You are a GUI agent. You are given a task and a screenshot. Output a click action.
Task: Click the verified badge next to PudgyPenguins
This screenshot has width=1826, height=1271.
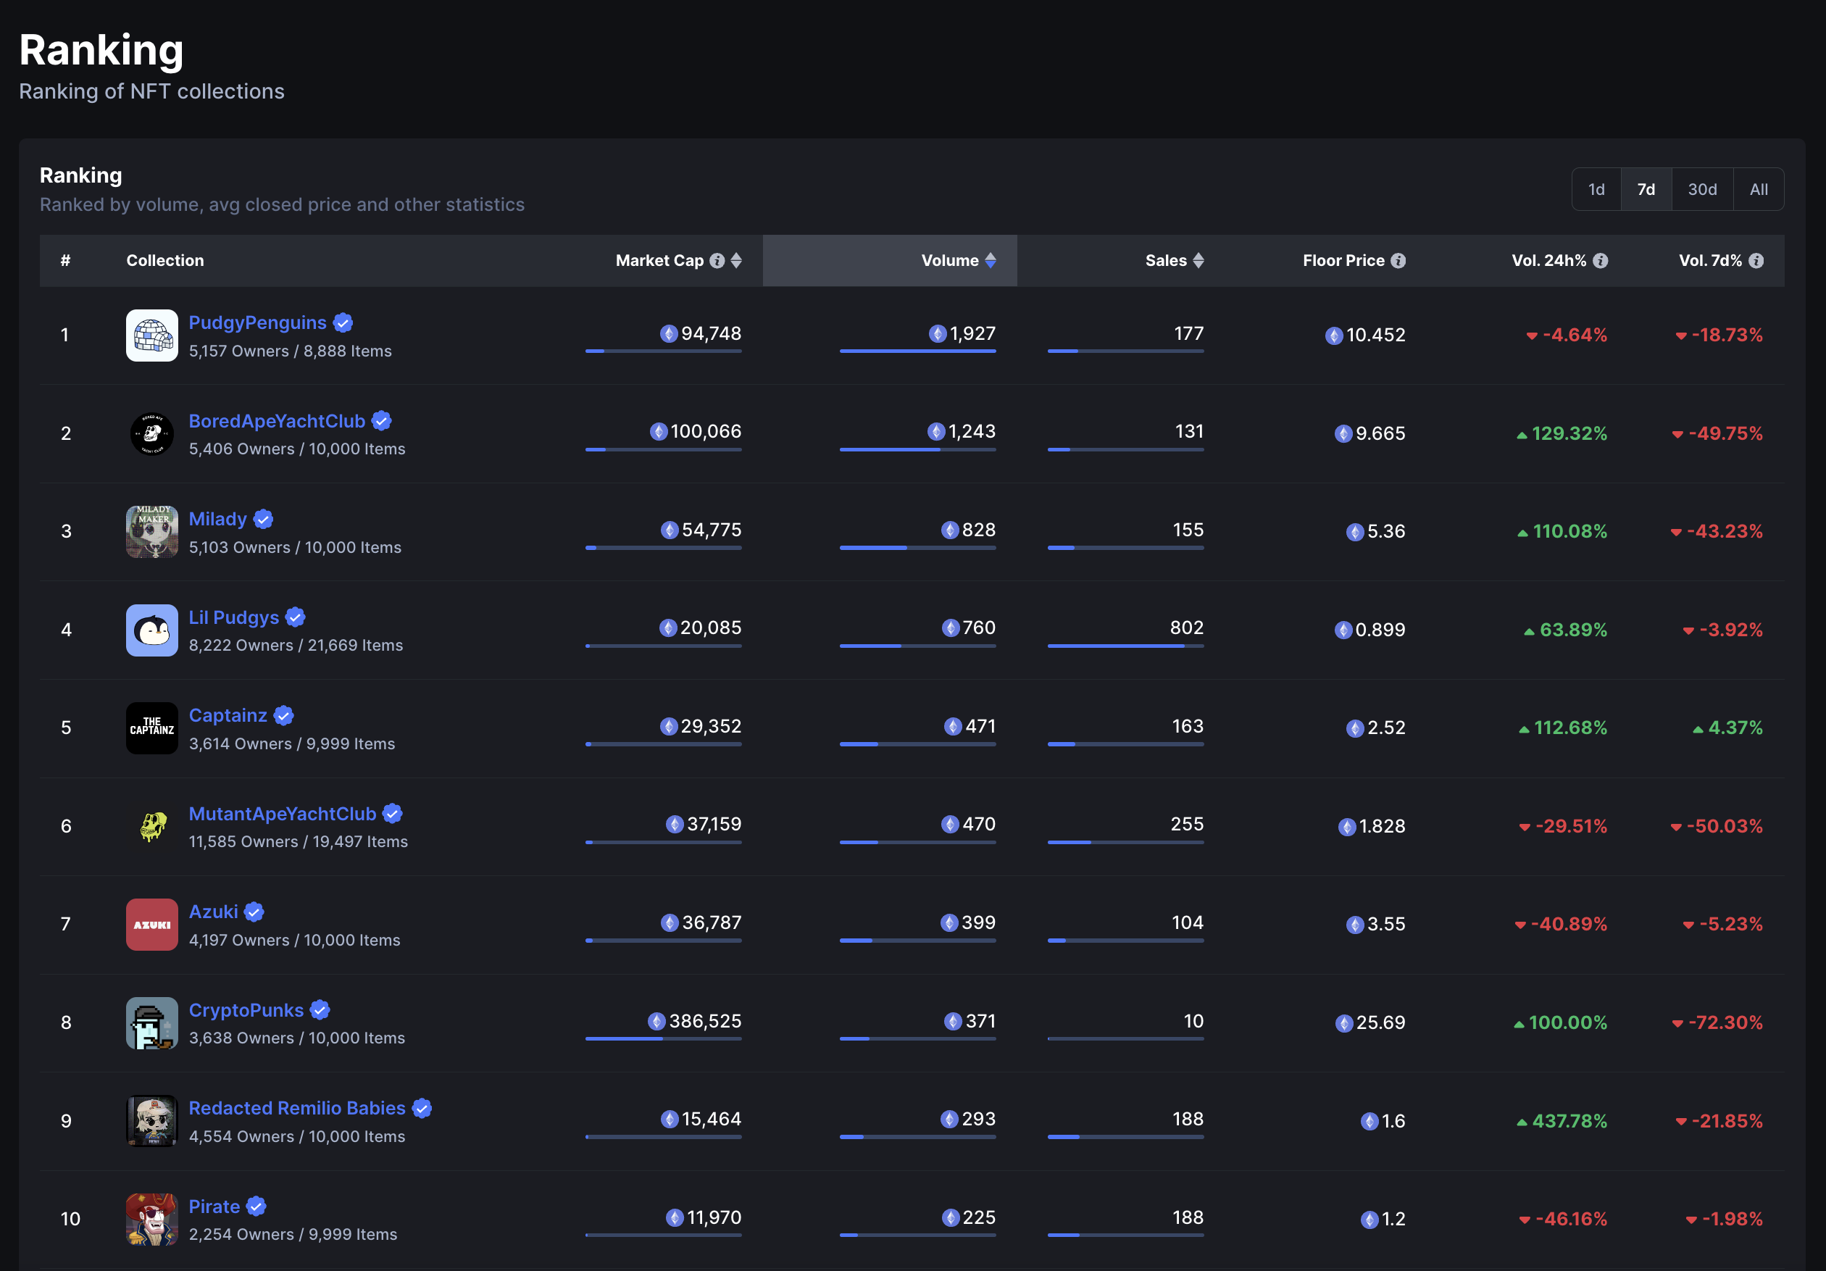click(343, 323)
